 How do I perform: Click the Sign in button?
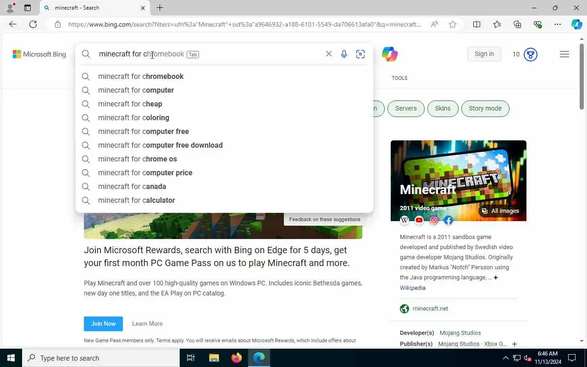coord(484,54)
